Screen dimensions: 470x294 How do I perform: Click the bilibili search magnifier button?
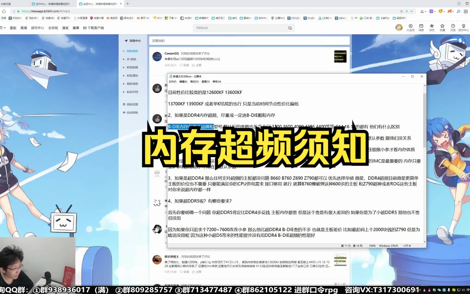pos(290,28)
